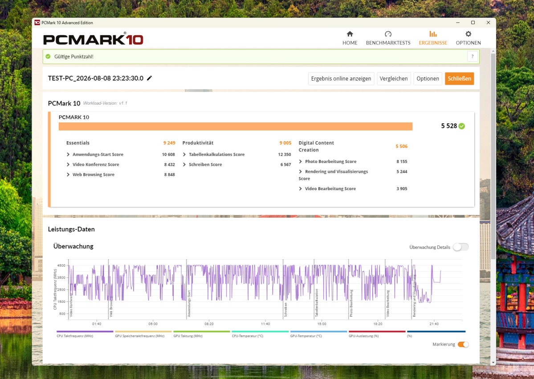
Task: Click the Tabellenkalkulation chart marker
Action: (x=316, y=303)
